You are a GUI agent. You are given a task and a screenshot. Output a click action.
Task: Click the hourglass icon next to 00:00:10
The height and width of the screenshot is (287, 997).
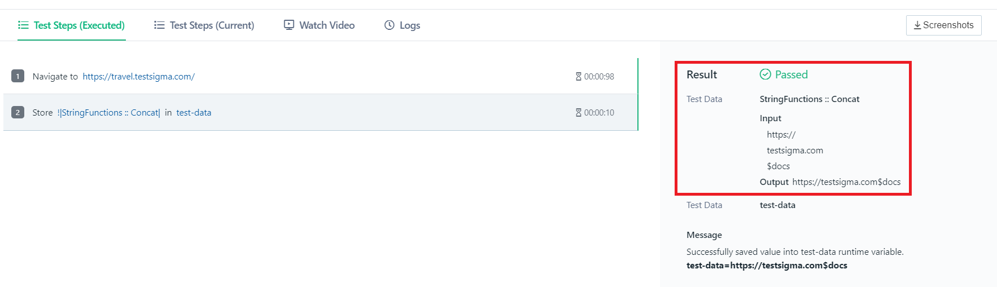[x=579, y=113]
